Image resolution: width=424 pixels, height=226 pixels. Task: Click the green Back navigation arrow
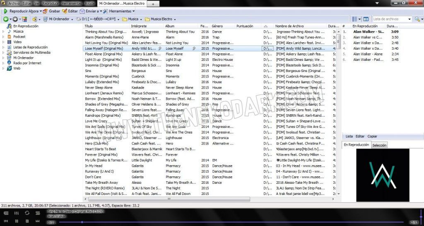[6, 19]
